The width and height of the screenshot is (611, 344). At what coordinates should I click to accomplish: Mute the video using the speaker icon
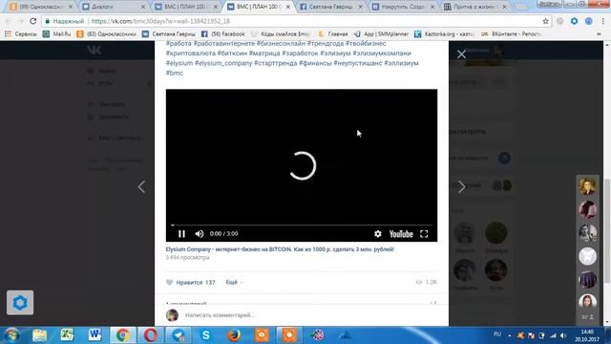point(200,233)
